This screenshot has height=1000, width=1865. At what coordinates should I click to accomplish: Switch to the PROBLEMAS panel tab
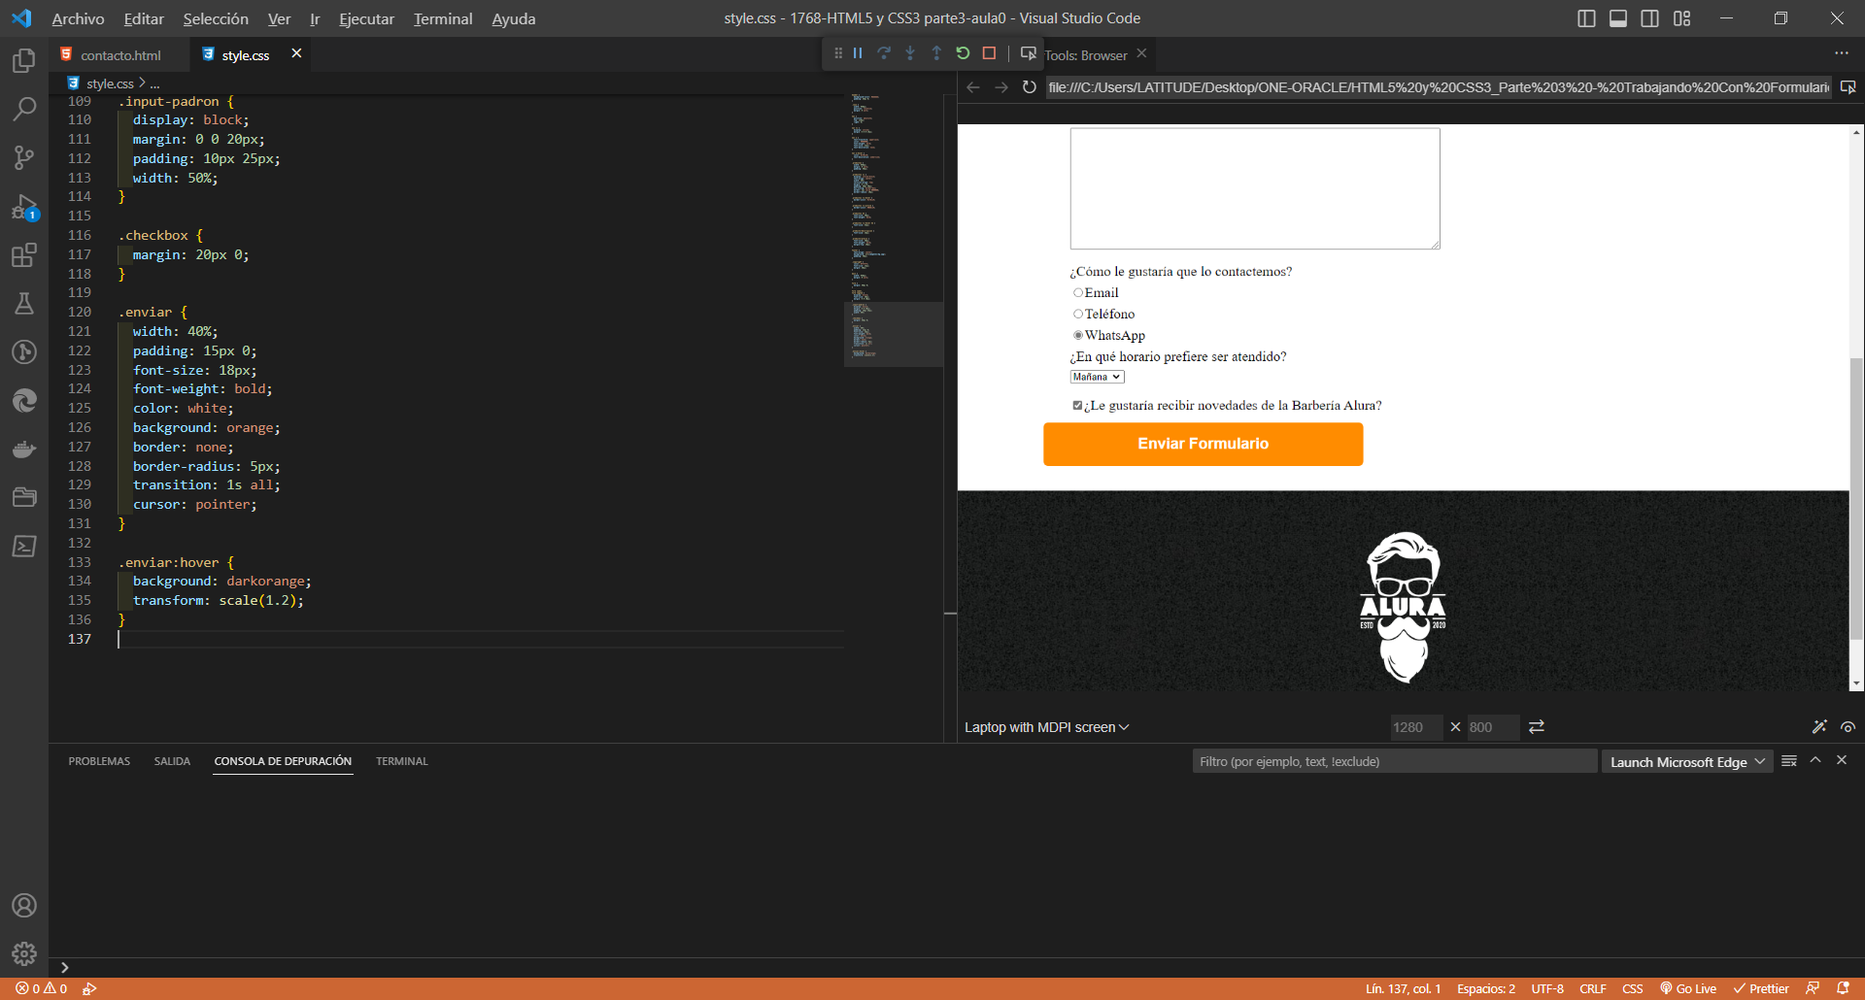[99, 761]
